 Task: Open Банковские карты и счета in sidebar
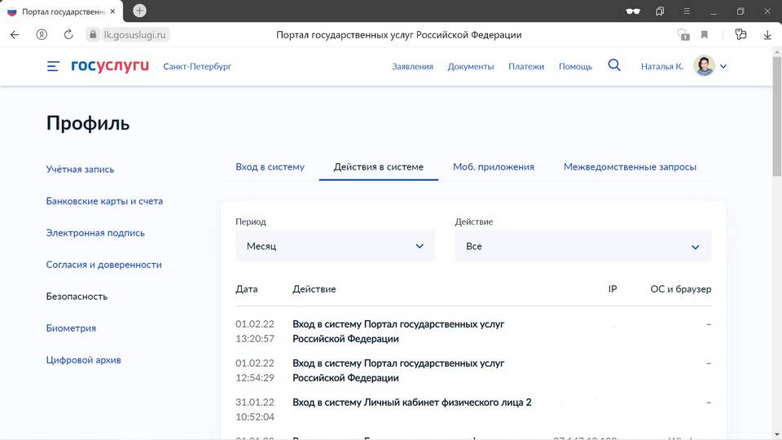(x=104, y=201)
